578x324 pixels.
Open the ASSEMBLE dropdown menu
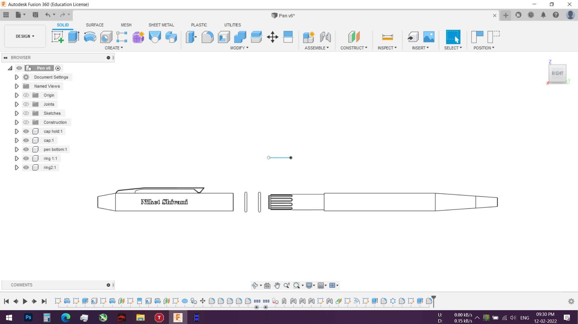(316, 48)
